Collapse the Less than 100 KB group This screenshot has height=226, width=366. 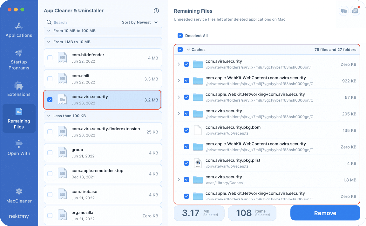coord(49,116)
